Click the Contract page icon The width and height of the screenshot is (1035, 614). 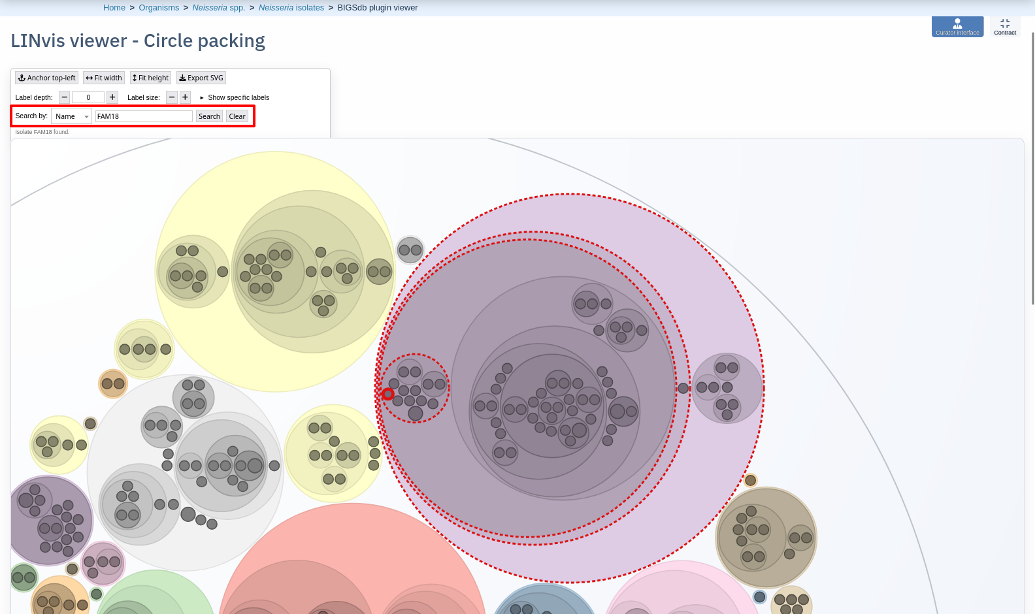(x=1005, y=27)
